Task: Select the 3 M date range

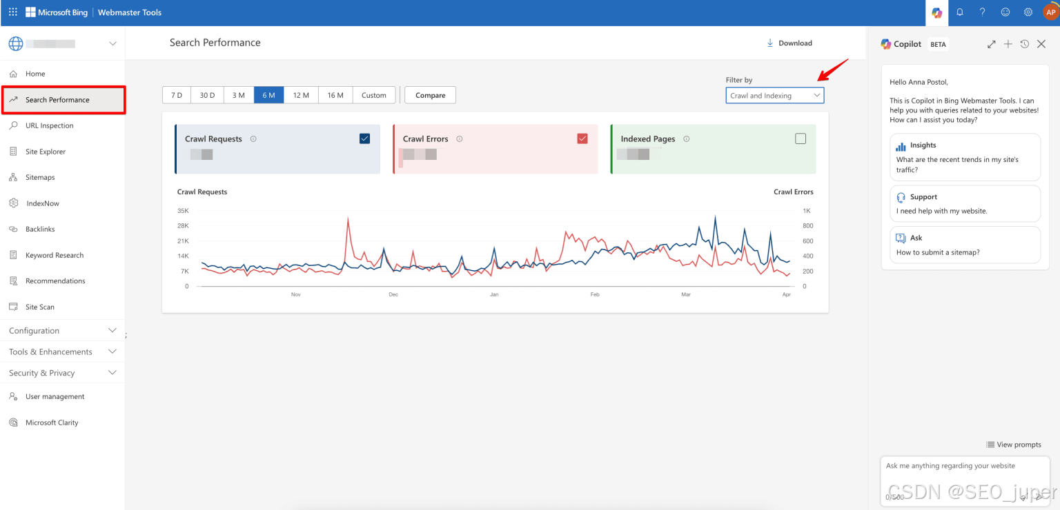Action: 238,95
